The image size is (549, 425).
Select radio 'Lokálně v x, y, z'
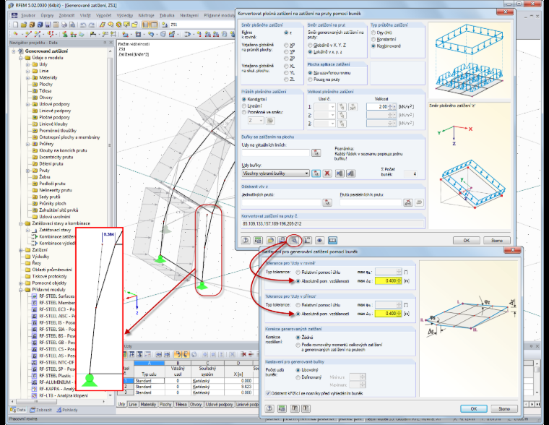click(x=310, y=52)
